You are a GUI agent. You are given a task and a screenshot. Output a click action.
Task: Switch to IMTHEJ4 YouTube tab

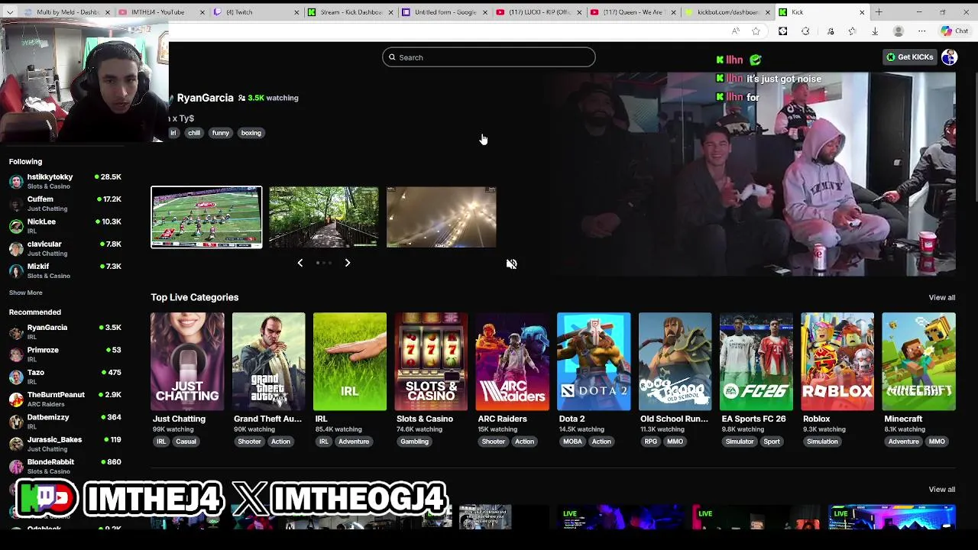[x=160, y=12]
